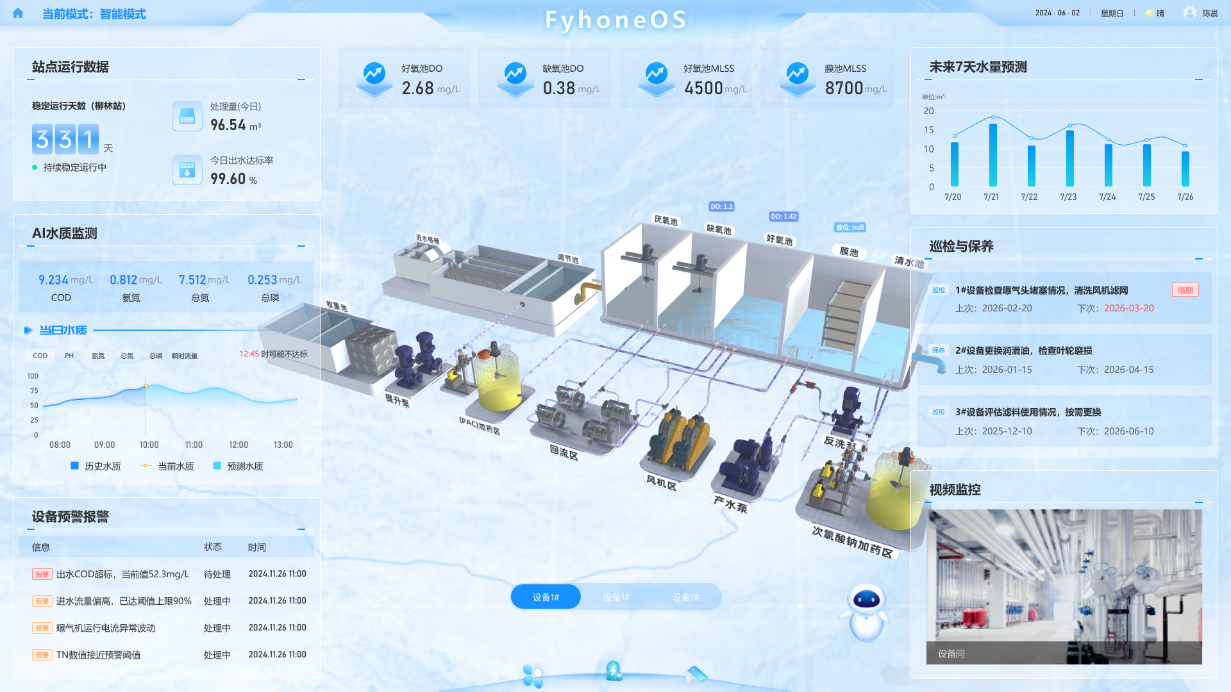Click the 临期 badge on the inspection task

click(1185, 289)
